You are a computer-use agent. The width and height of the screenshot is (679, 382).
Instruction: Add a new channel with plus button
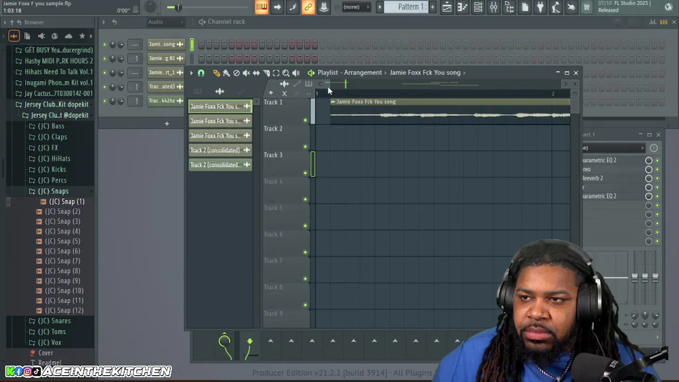click(x=167, y=124)
